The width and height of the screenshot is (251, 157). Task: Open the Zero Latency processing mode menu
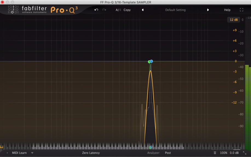click(x=91, y=153)
